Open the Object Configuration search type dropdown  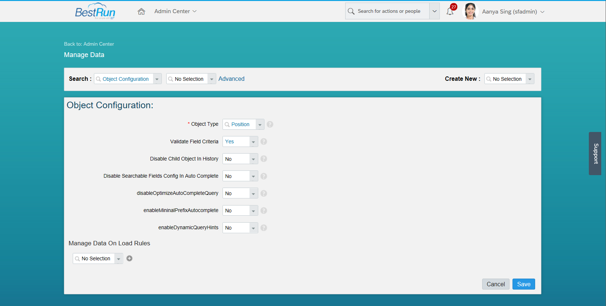[157, 79]
